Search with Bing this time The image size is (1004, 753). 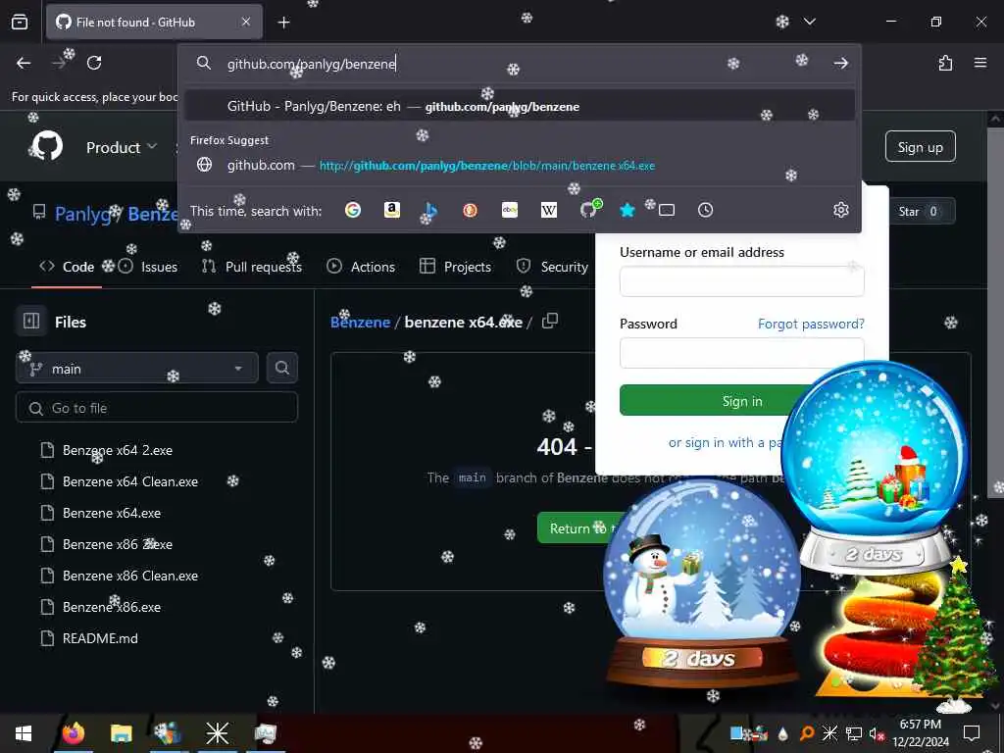tap(431, 210)
